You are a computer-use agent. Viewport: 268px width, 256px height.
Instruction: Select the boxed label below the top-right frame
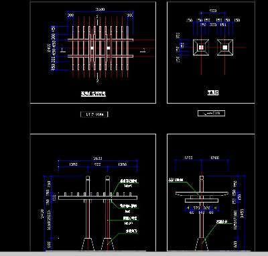(x=211, y=114)
